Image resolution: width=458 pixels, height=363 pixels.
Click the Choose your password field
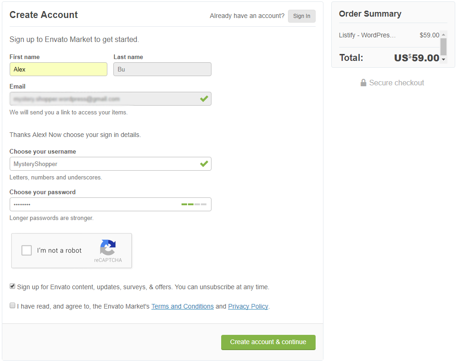(x=92, y=204)
